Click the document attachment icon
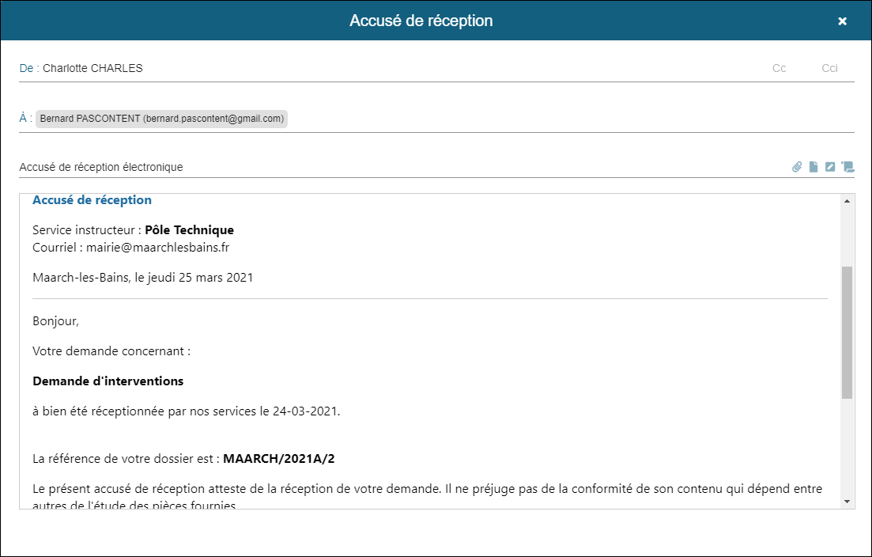The height and width of the screenshot is (557, 872). [x=813, y=167]
